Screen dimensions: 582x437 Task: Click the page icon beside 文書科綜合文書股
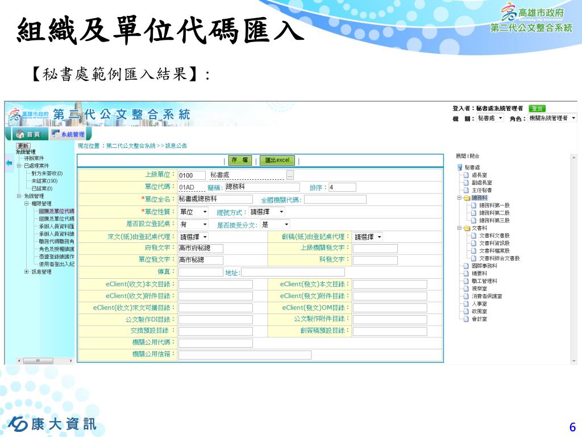pos(473,258)
